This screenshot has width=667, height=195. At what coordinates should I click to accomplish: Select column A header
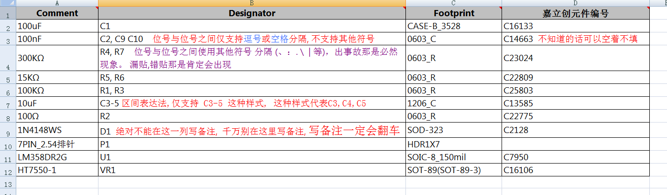pyautogui.click(x=57, y=3)
